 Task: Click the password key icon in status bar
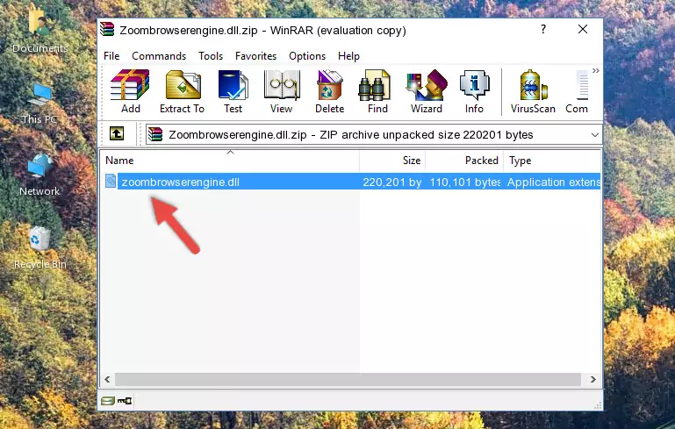click(x=125, y=401)
